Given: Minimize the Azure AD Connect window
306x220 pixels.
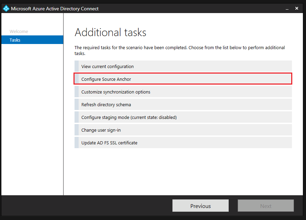Looking at the screenshot, I should click(286, 8).
